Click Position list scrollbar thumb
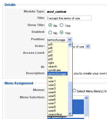 coord(70,96)
